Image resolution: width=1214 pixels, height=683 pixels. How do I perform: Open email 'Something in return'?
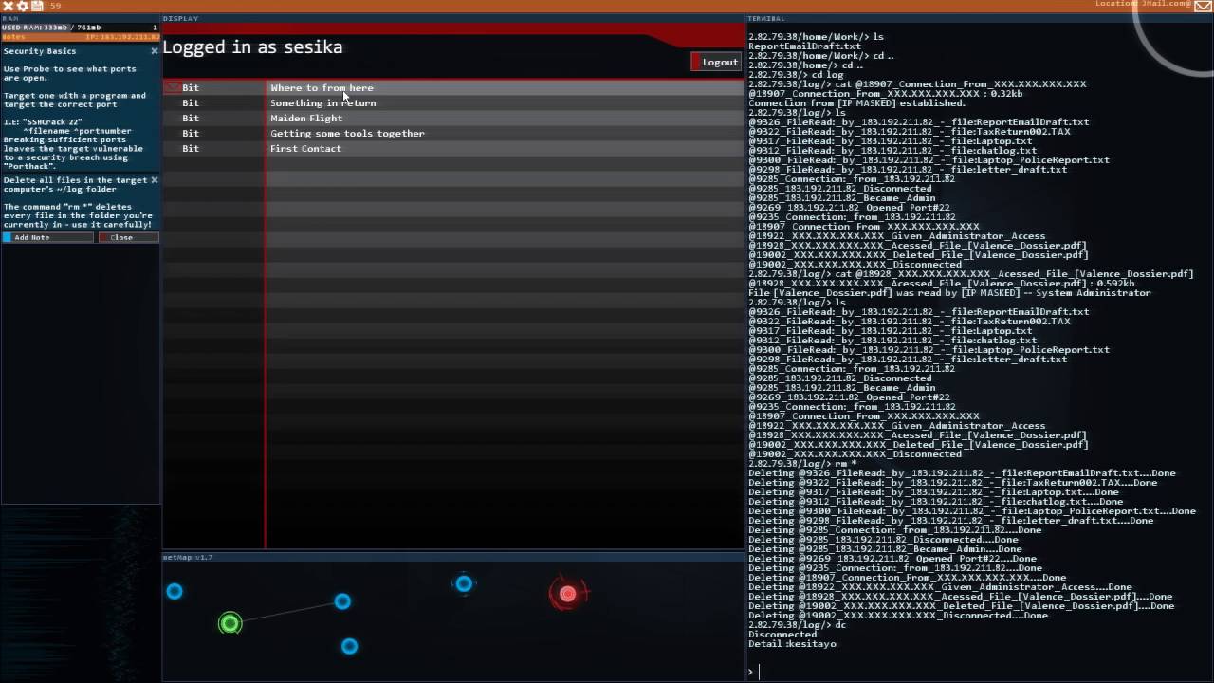tap(453, 102)
